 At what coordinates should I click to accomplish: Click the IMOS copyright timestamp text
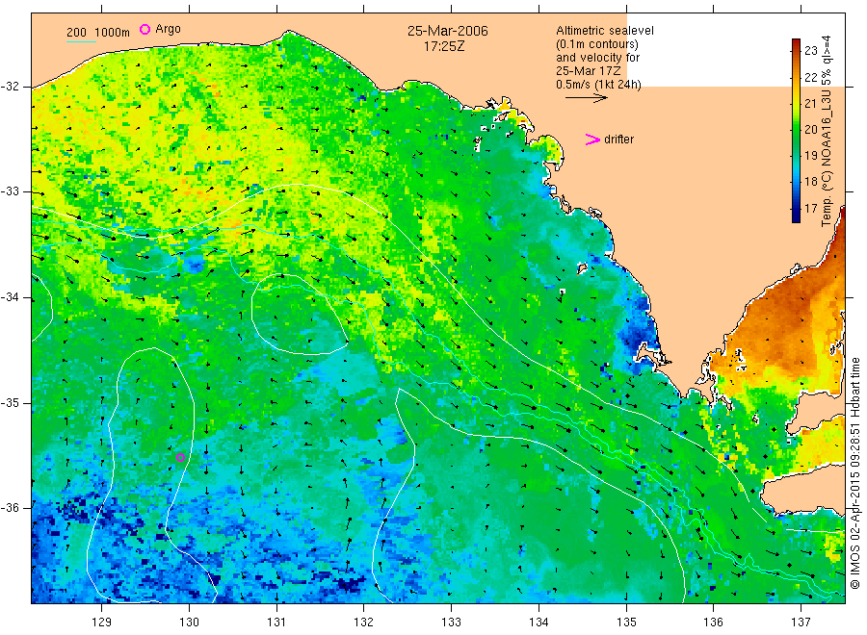click(x=854, y=472)
